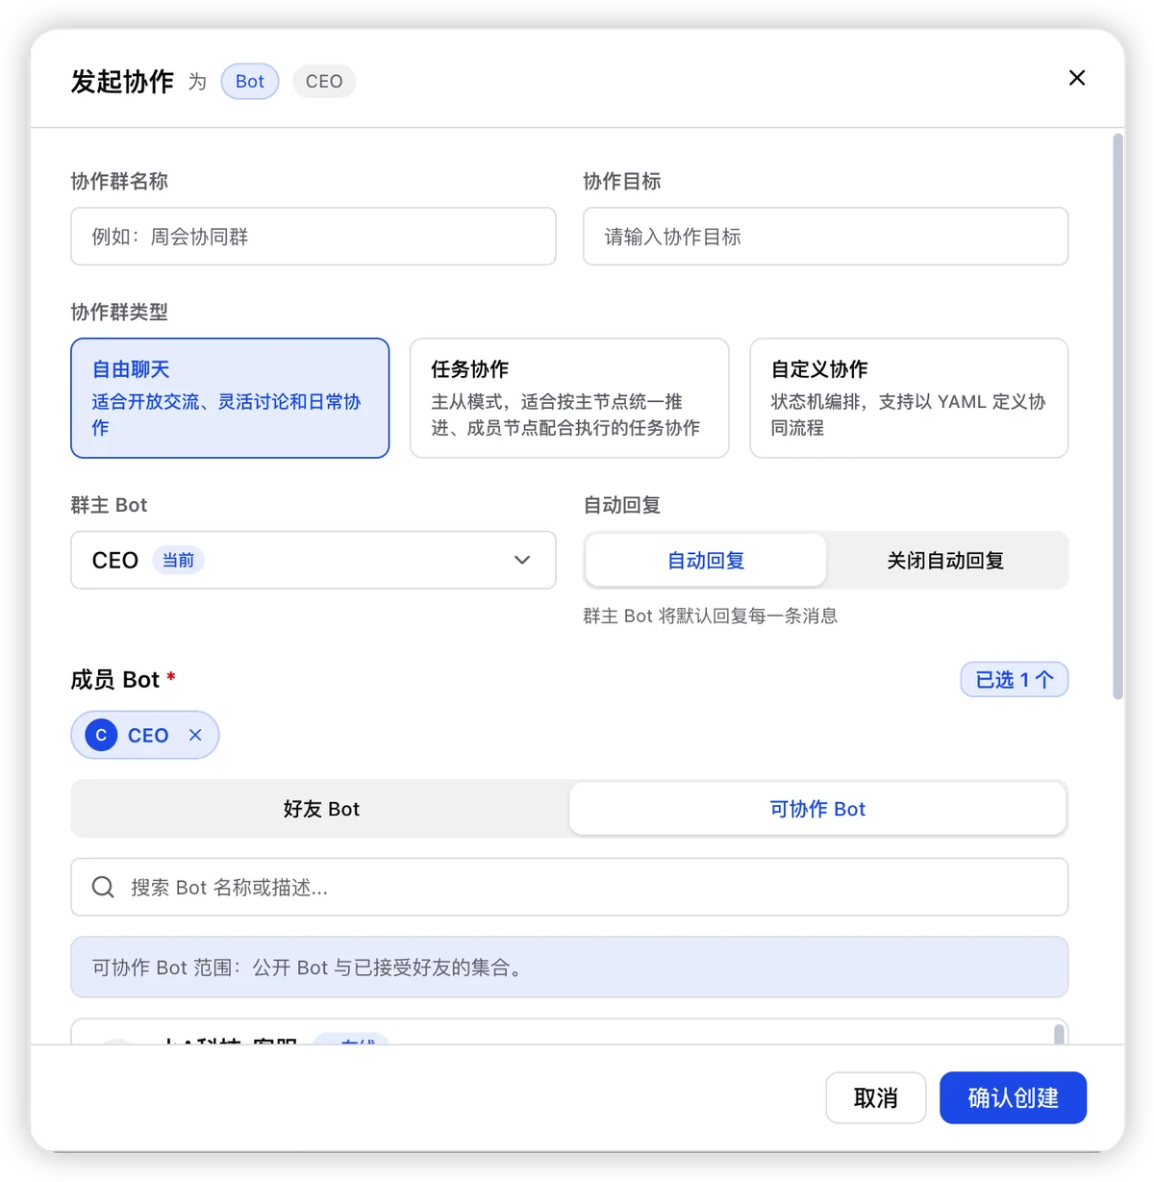Switch to 关闭自动回复 option
The width and height of the screenshot is (1154, 1182).
pos(945,560)
